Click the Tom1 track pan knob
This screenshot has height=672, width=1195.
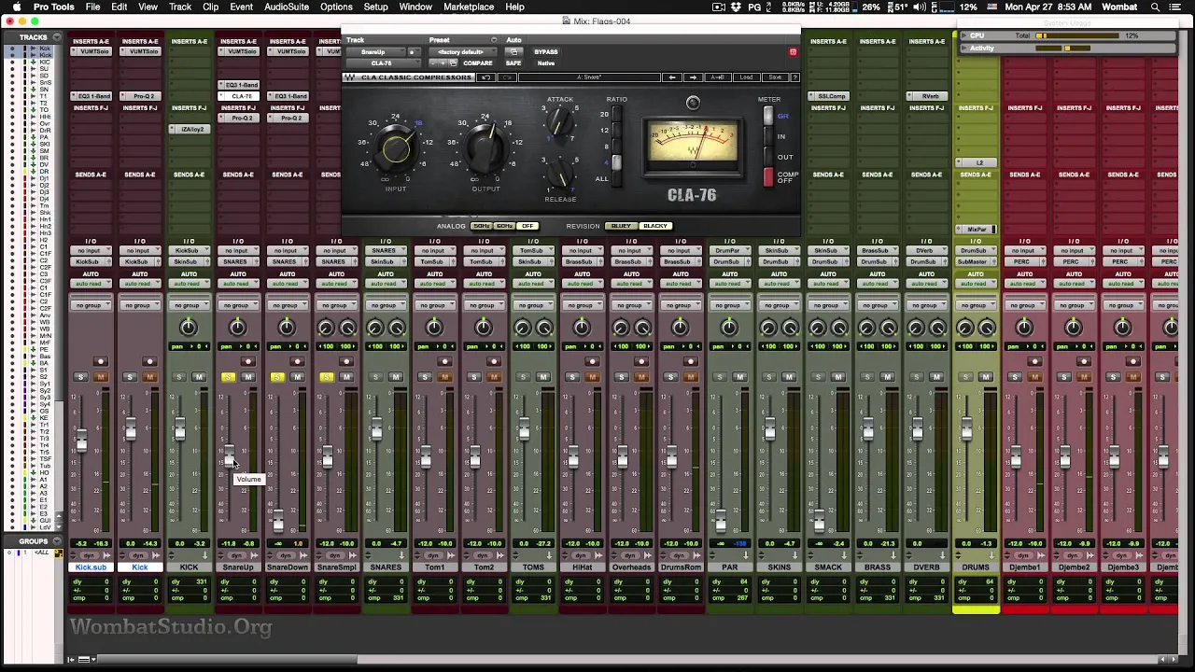[434, 327]
